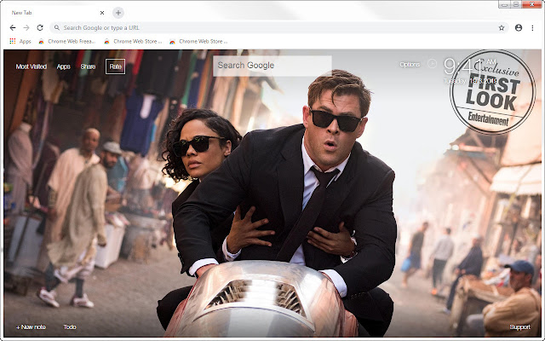
Task: Click the outlined Rate button
Action: pos(116,66)
